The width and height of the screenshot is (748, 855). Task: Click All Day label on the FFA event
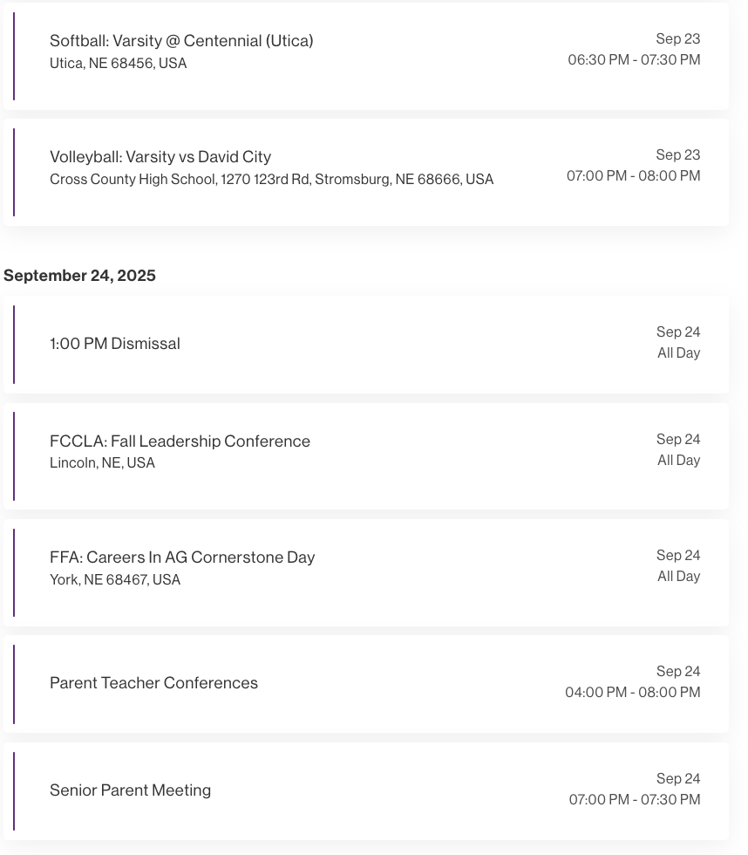[x=678, y=577]
